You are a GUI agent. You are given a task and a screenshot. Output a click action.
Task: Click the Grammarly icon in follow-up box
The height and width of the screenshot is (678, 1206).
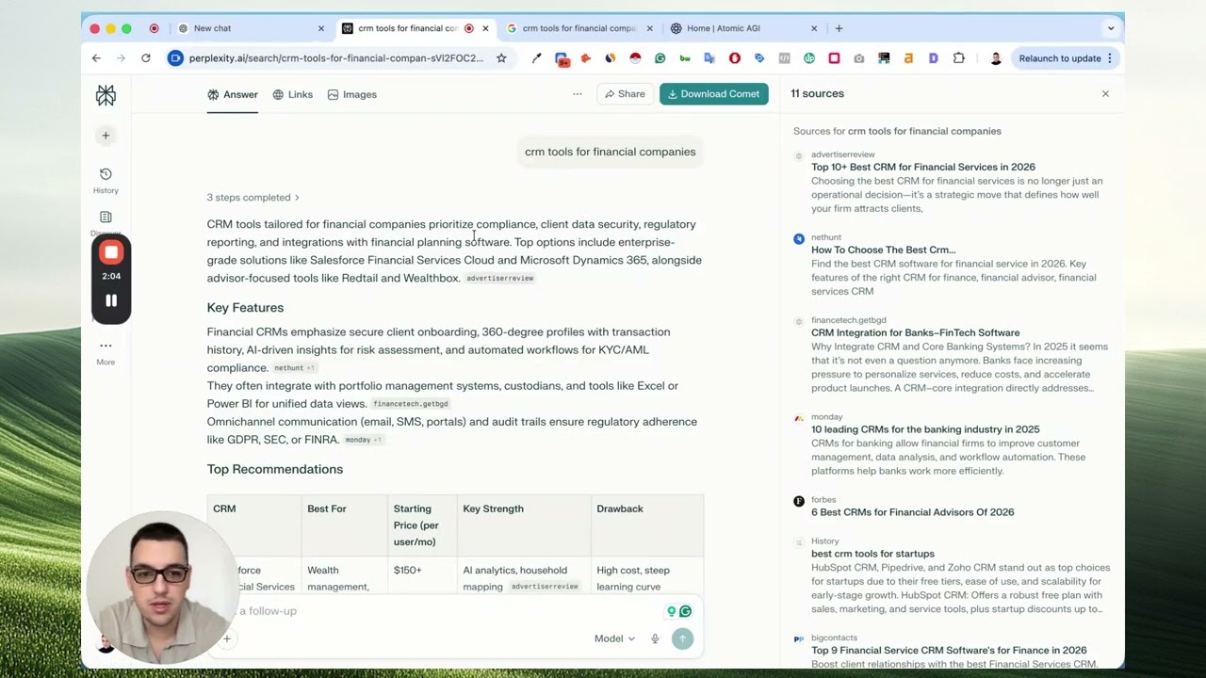685,611
